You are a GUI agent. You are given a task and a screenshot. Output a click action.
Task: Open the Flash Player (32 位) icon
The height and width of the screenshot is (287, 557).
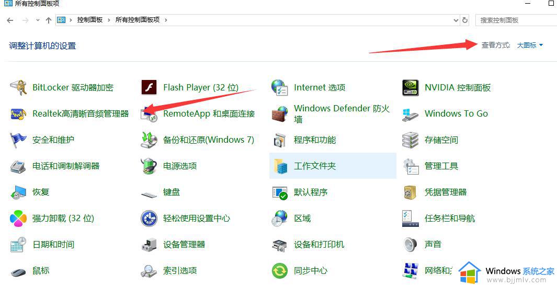click(149, 87)
